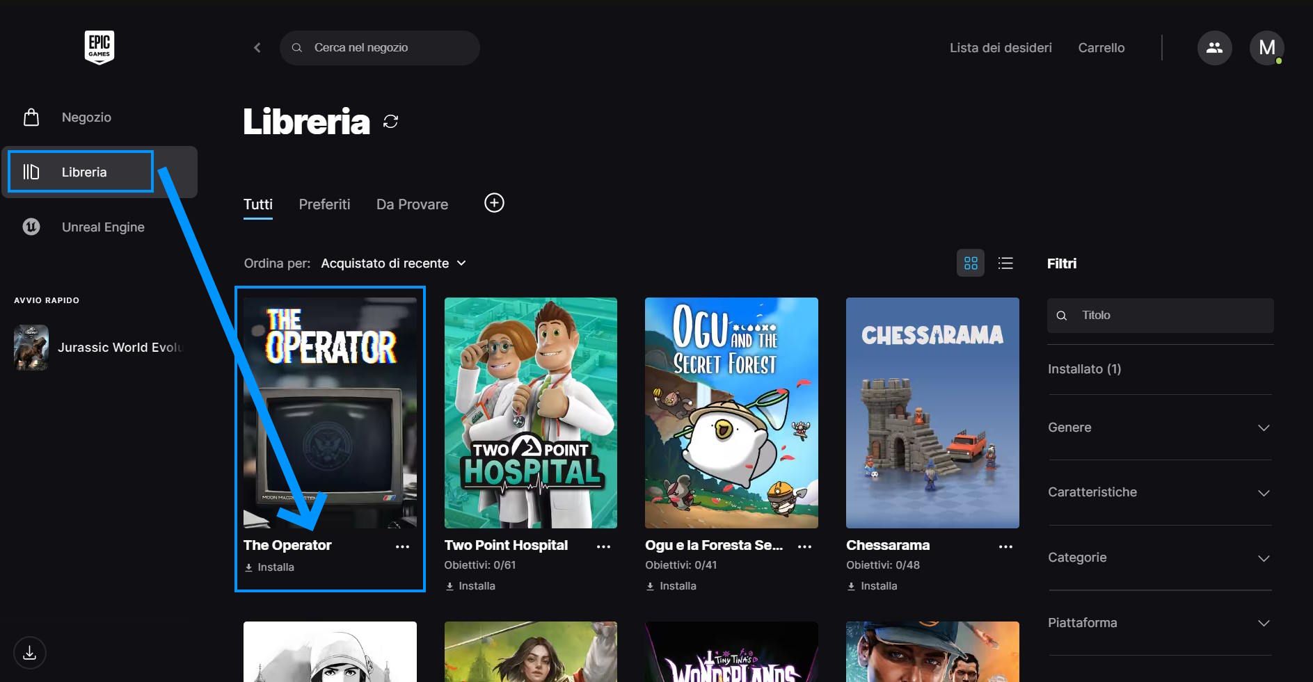Click the store search field
This screenshot has height=682, width=1313.
(379, 47)
